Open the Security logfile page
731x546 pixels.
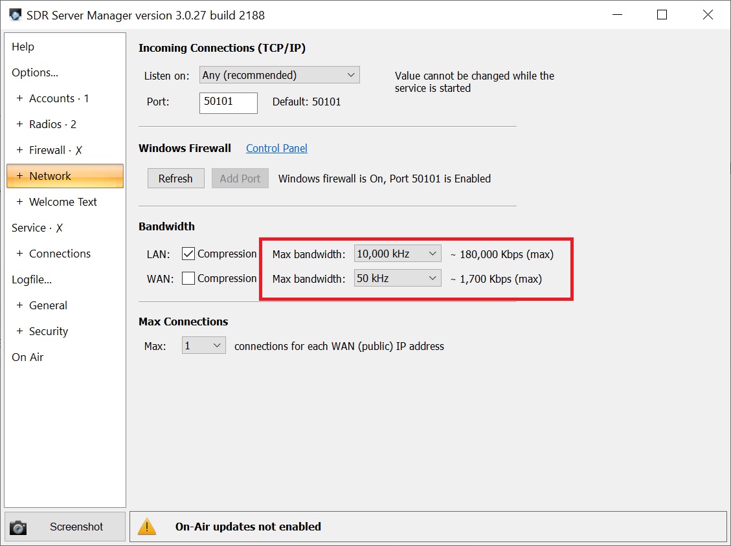click(x=48, y=331)
